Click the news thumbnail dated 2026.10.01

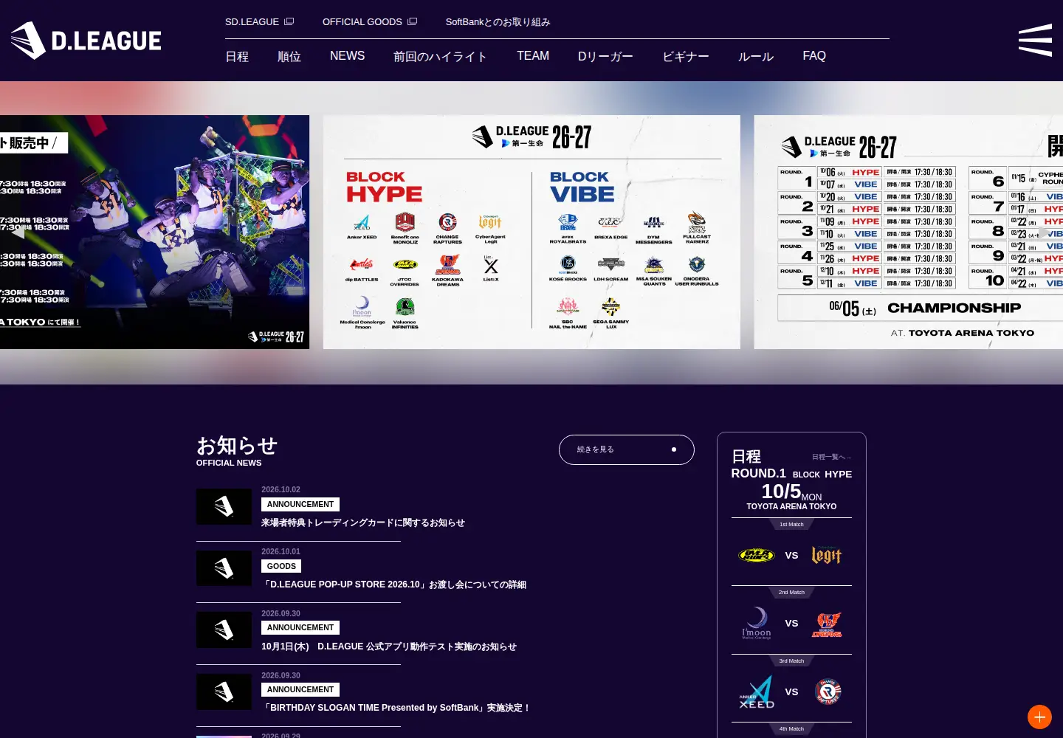click(x=224, y=568)
